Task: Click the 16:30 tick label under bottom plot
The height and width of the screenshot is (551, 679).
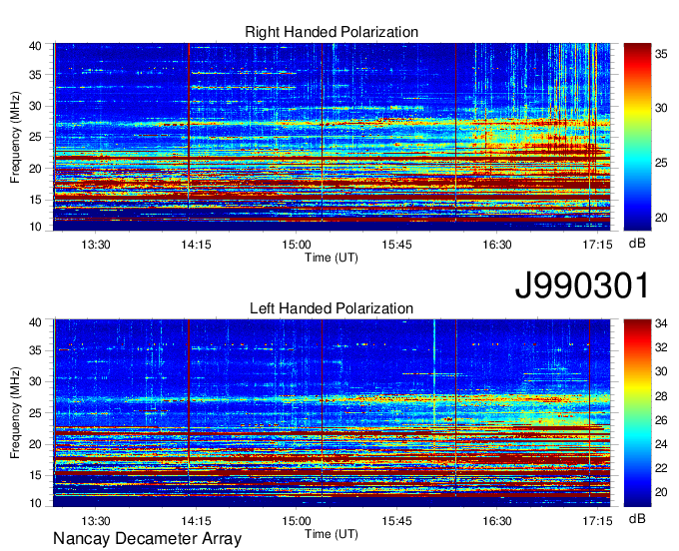Action: coord(496,521)
